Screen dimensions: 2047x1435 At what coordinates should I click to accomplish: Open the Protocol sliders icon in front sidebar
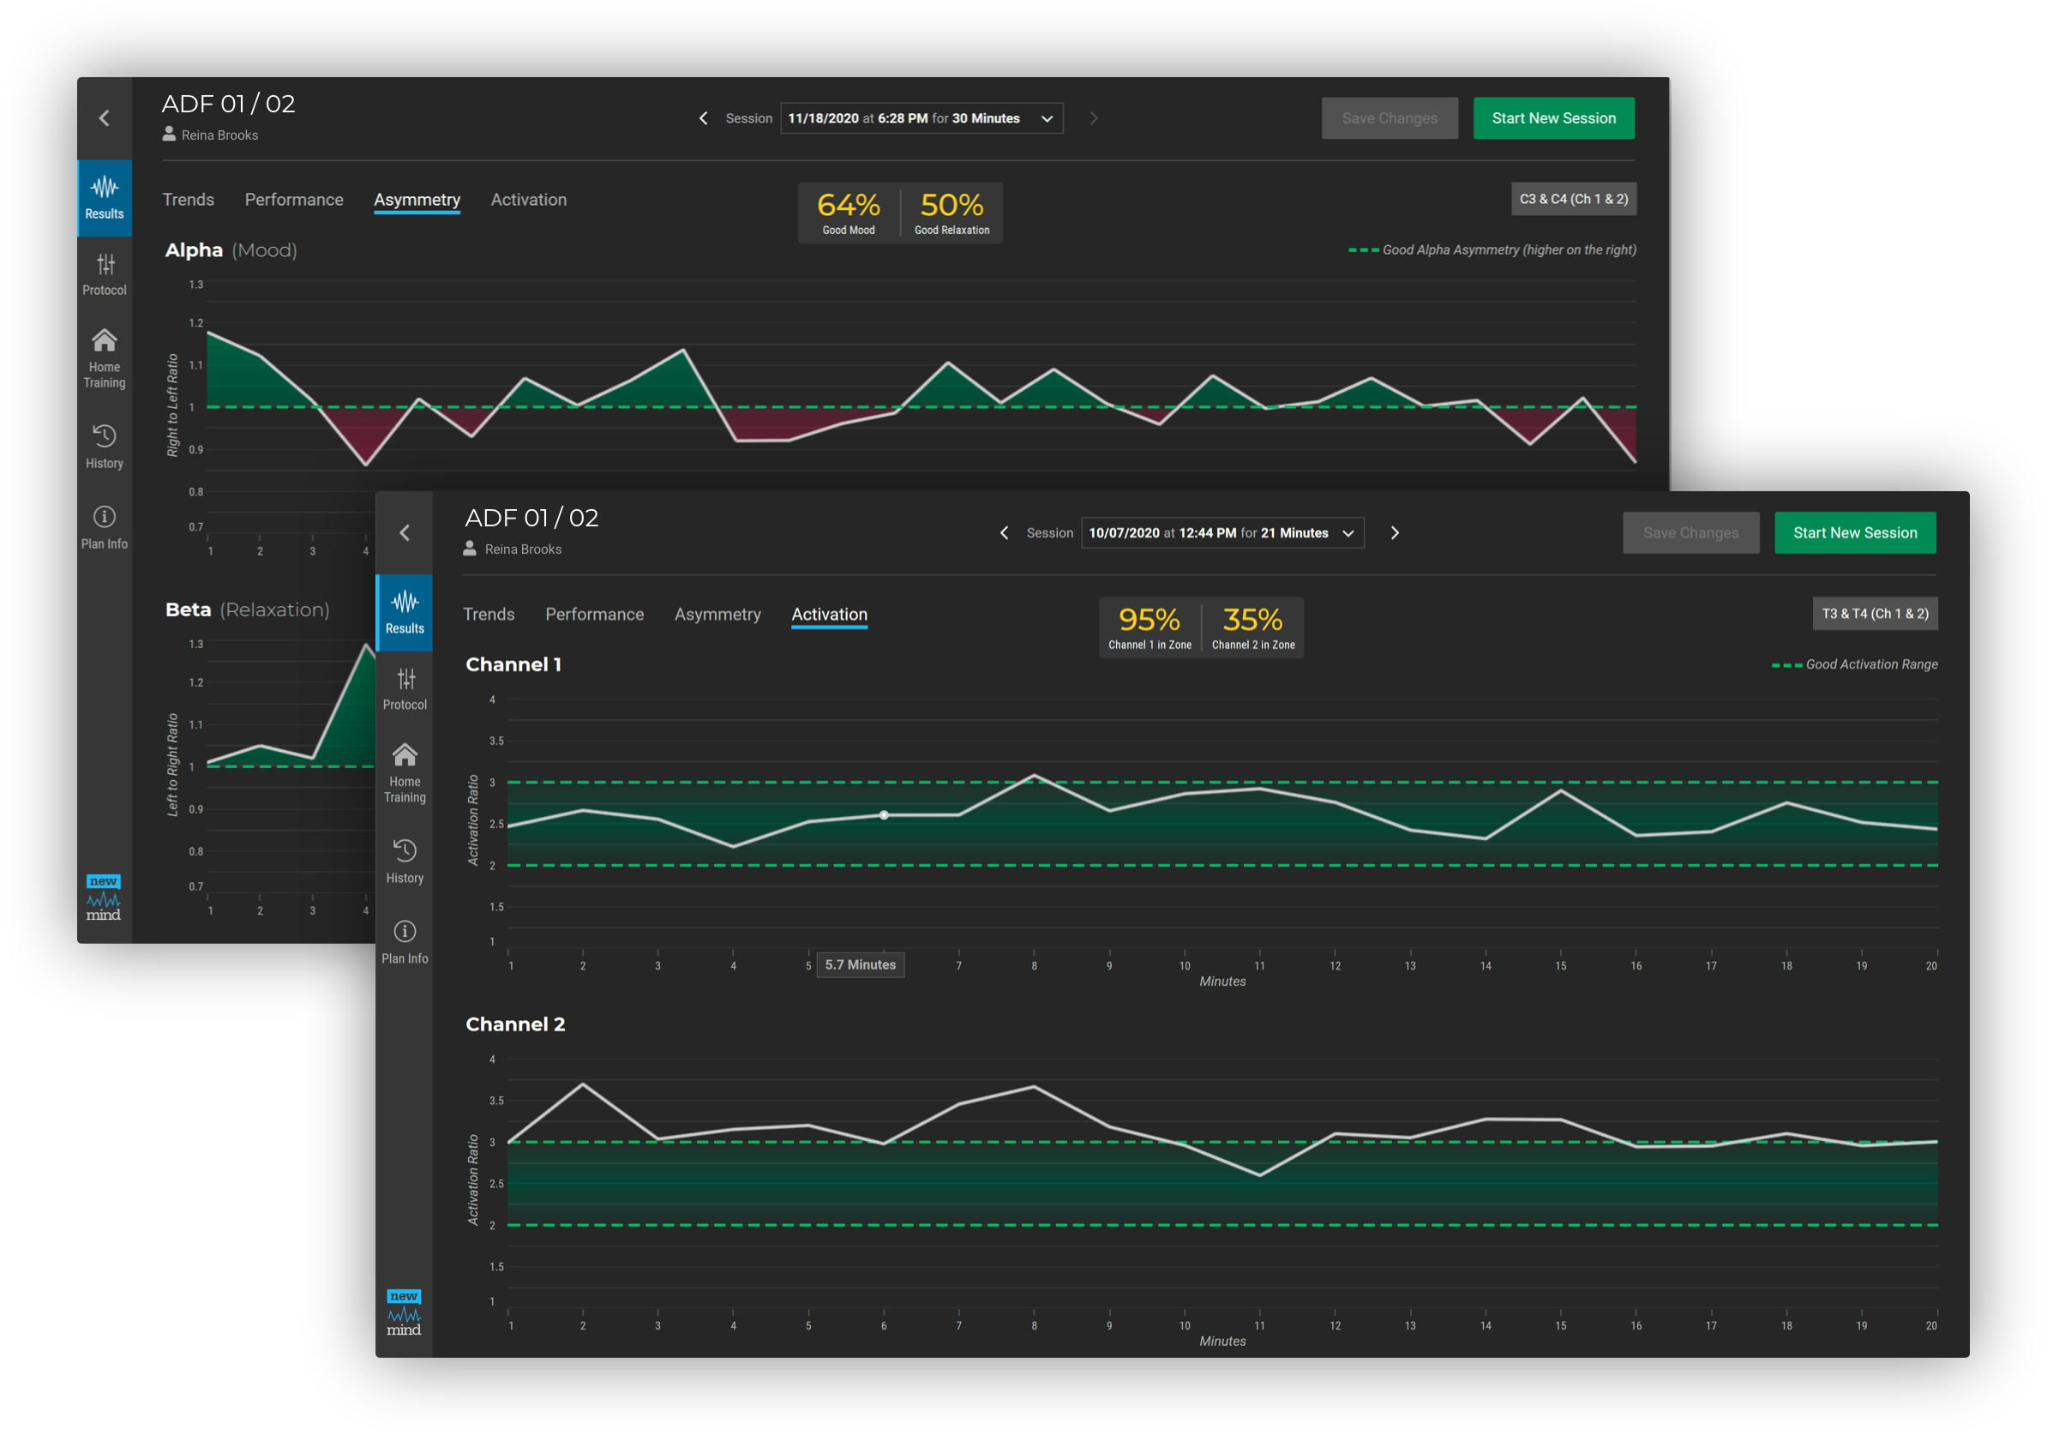[x=405, y=680]
